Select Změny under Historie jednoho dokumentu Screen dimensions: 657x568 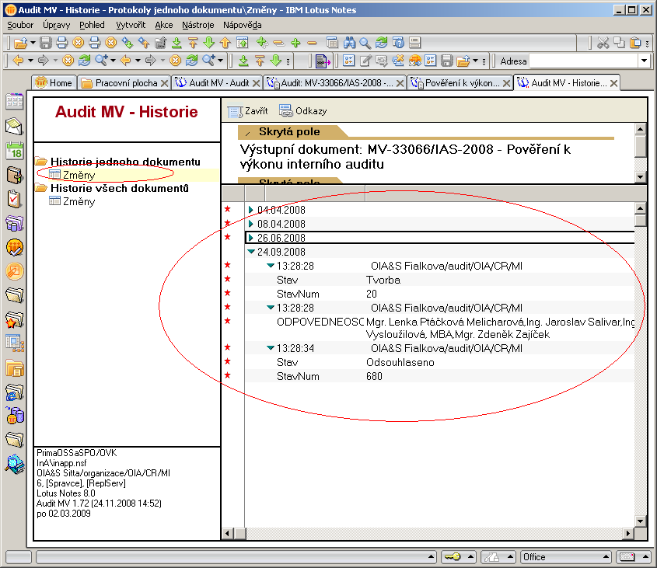click(x=79, y=175)
